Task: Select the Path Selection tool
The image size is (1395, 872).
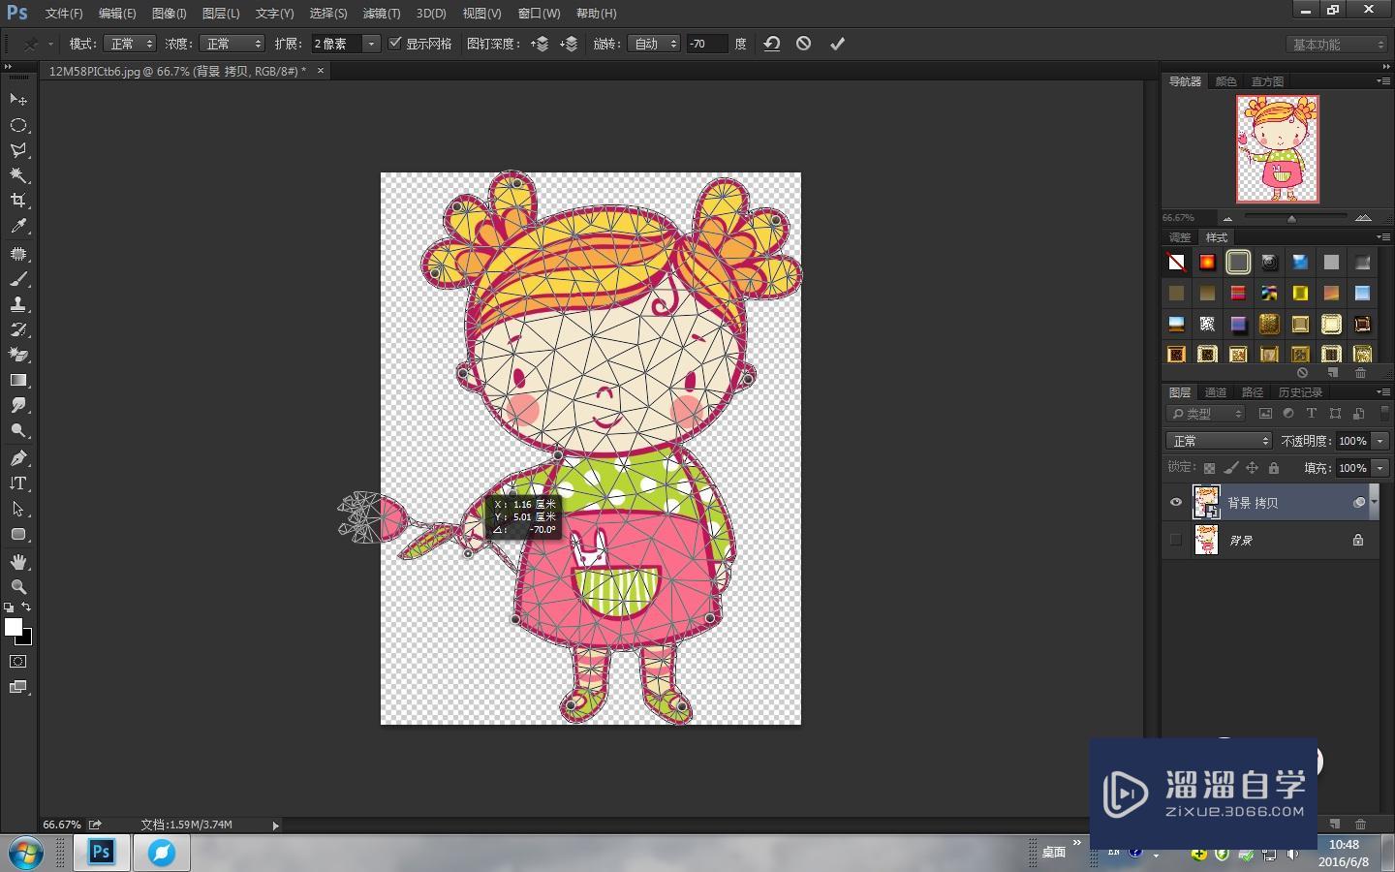Action: click(18, 509)
